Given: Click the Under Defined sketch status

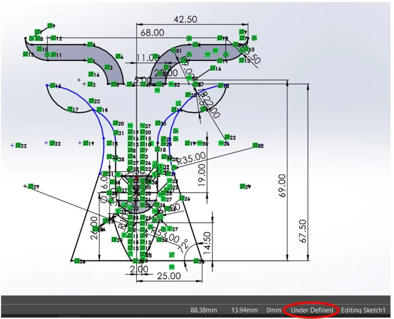Looking at the screenshot, I should click(x=312, y=310).
